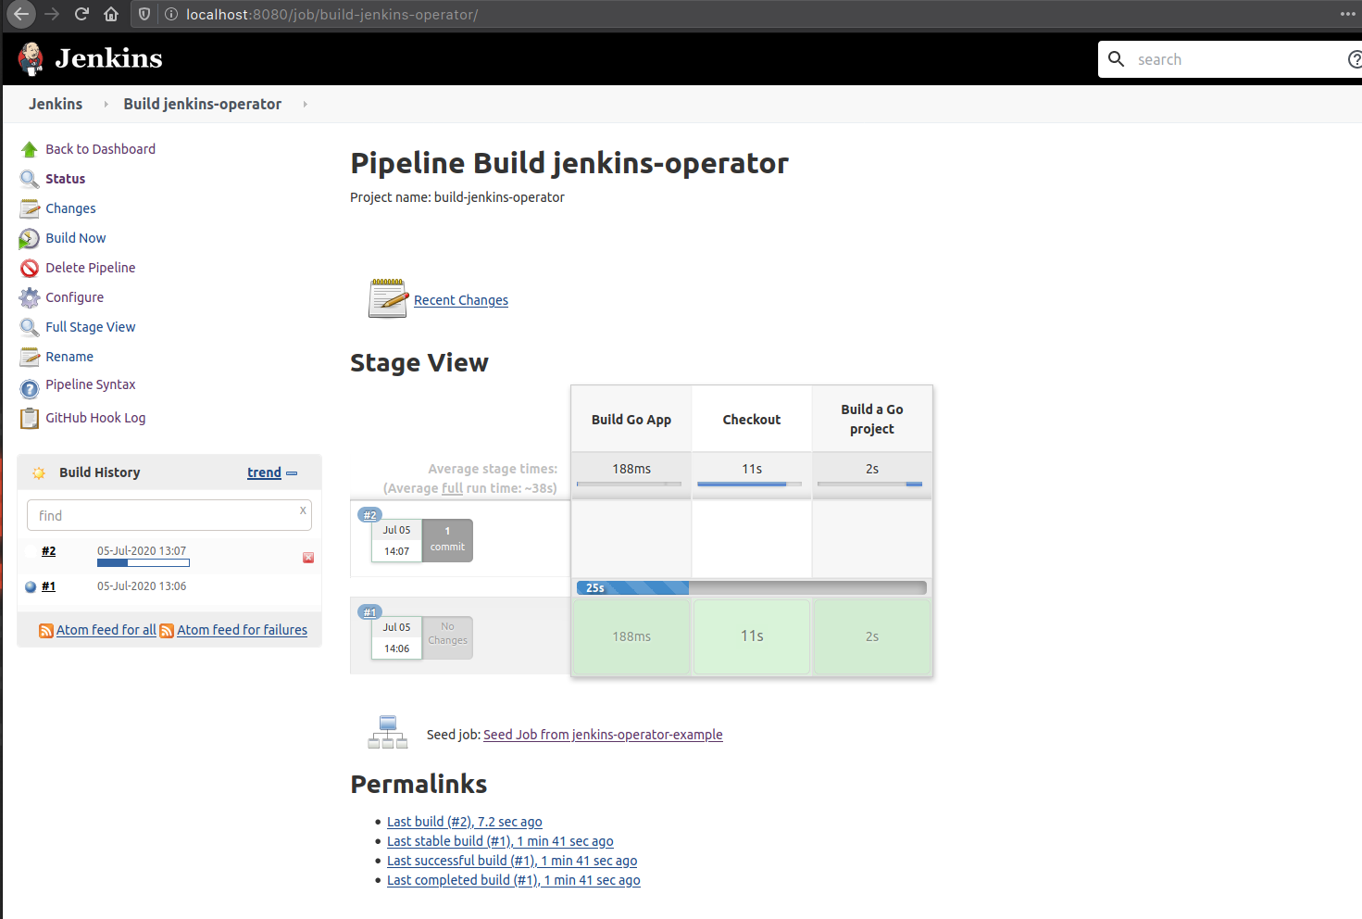
Task: Click the RSS icon for Atom feed for failures
Action: [x=167, y=630]
